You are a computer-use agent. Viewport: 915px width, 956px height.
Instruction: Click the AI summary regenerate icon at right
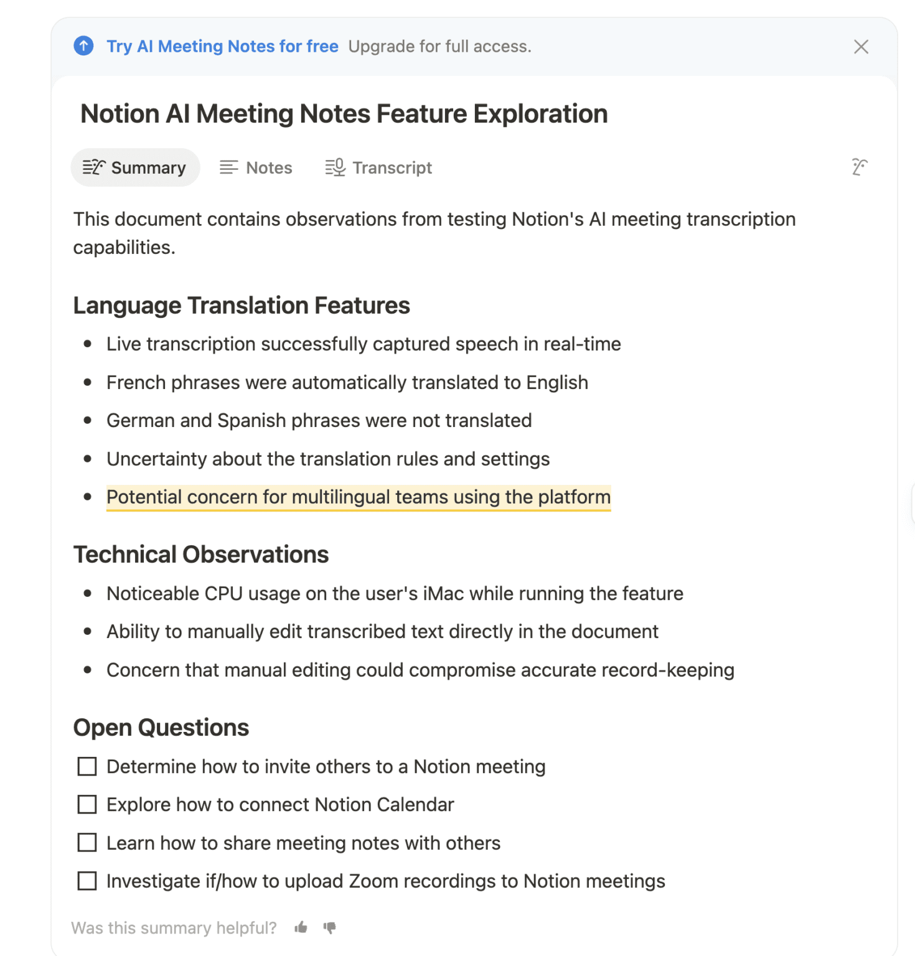click(x=860, y=167)
